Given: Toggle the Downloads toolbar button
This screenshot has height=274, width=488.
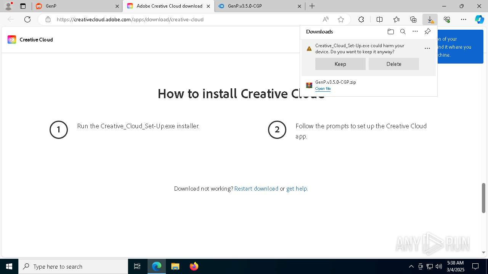Looking at the screenshot, I should [430, 19].
